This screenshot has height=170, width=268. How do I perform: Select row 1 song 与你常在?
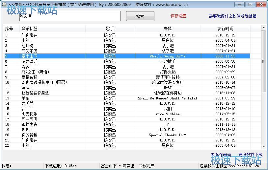coord(29,35)
